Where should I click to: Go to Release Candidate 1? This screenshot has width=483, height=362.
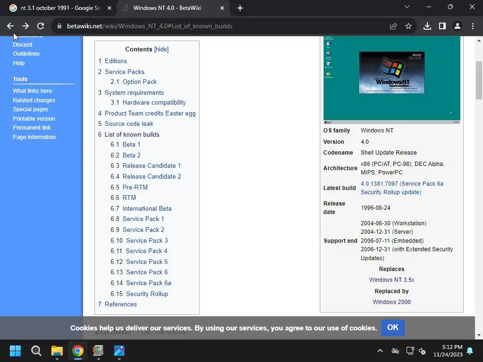[151, 165]
